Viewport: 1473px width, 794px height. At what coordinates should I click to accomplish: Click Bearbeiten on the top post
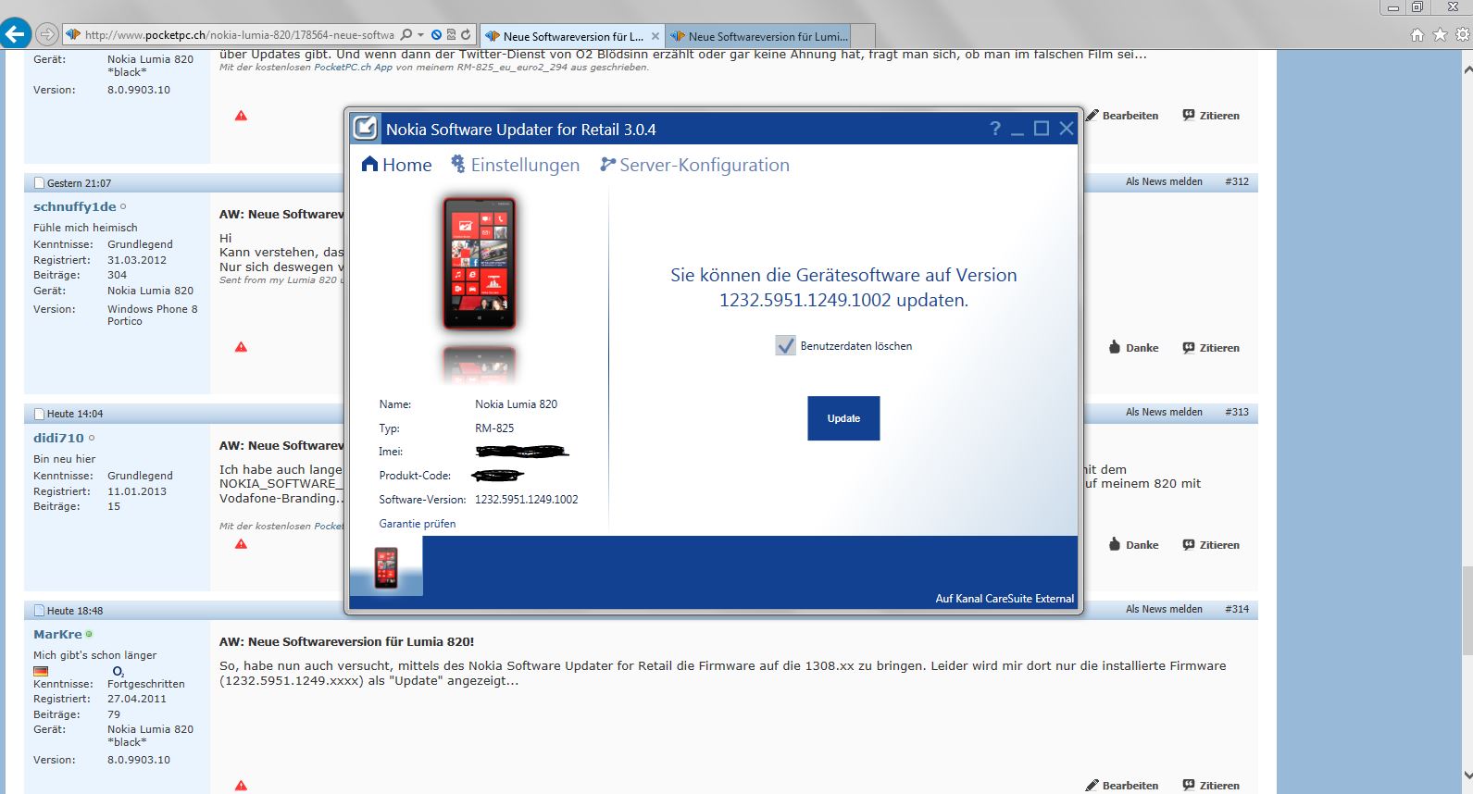1122,116
